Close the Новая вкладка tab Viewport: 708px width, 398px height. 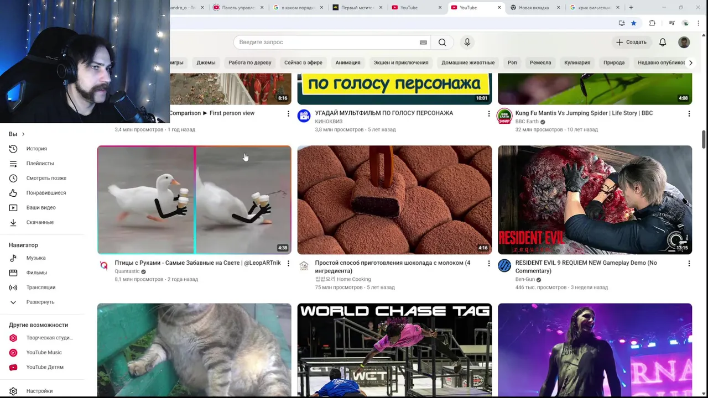point(558,8)
